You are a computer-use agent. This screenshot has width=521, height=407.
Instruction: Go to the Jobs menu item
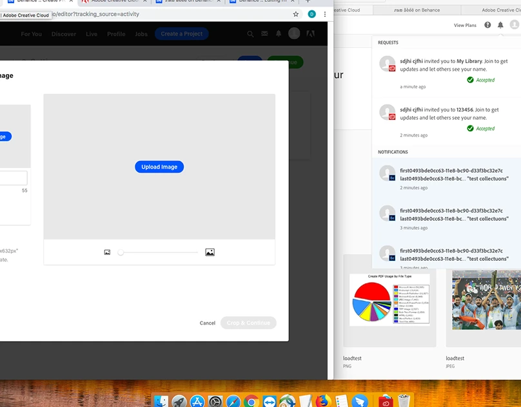click(x=141, y=34)
